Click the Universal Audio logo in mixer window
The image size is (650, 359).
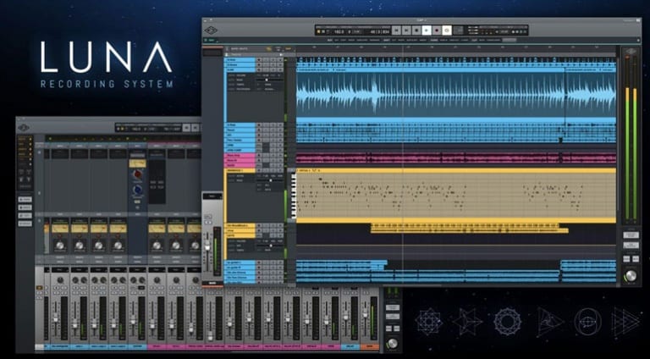(x=24, y=128)
